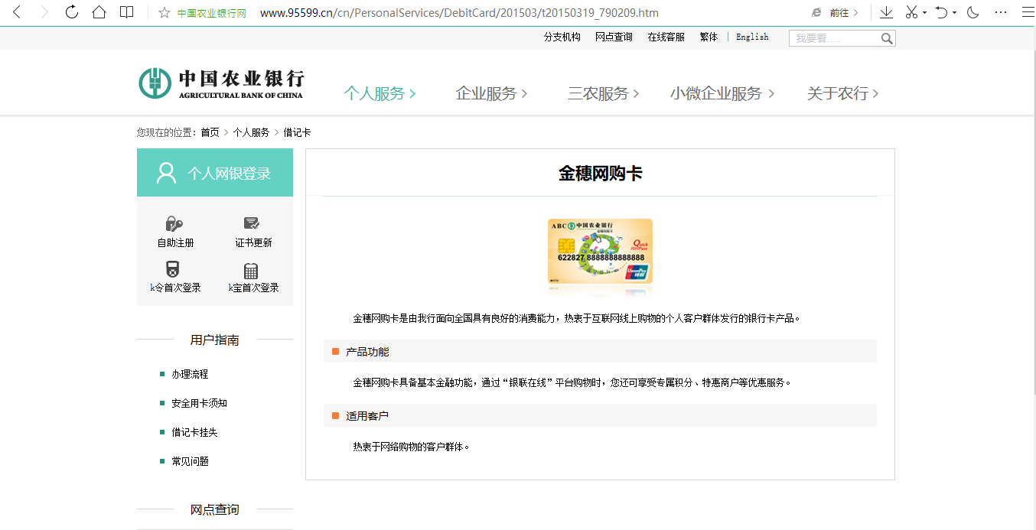
Task: Click the page URL in address bar
Action: [459, 13]
